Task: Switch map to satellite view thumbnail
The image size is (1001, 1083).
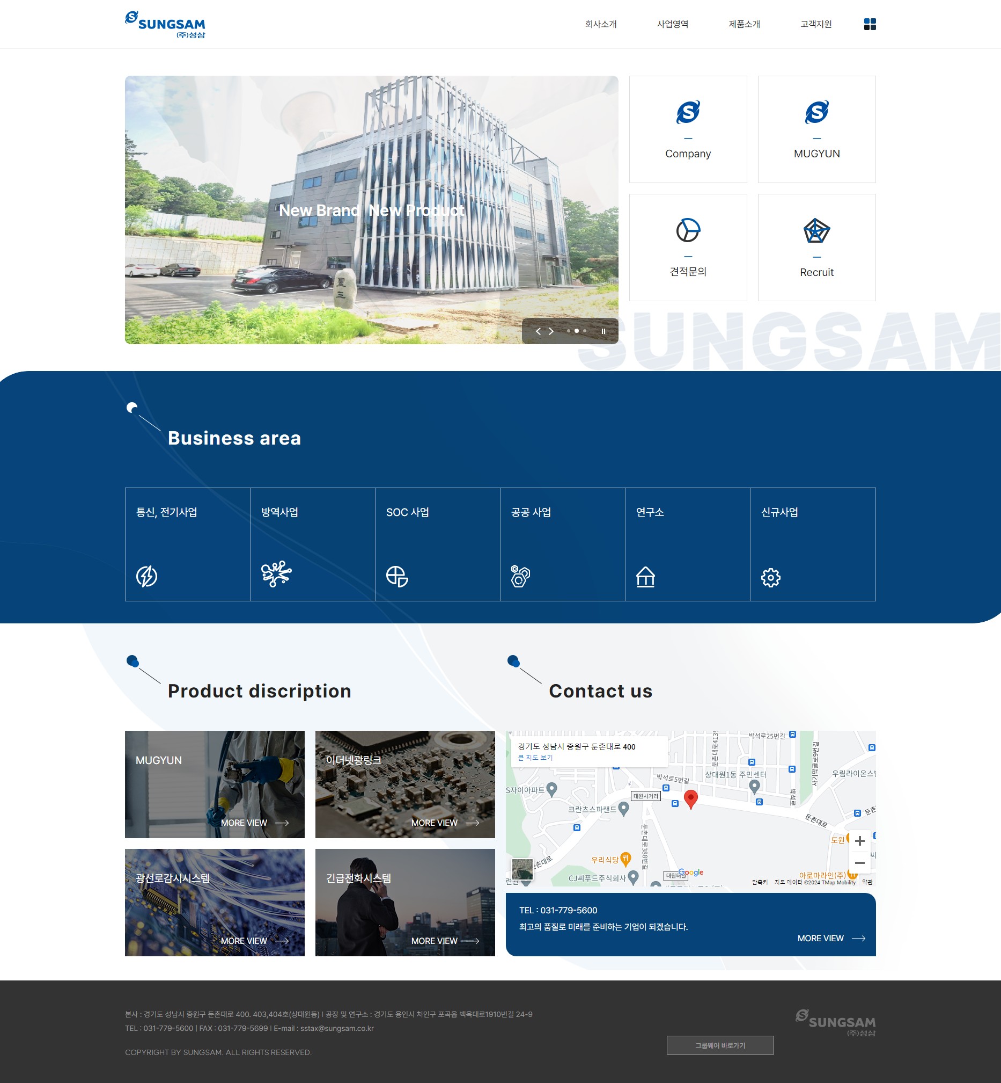Action: click(x=522, y=869)
